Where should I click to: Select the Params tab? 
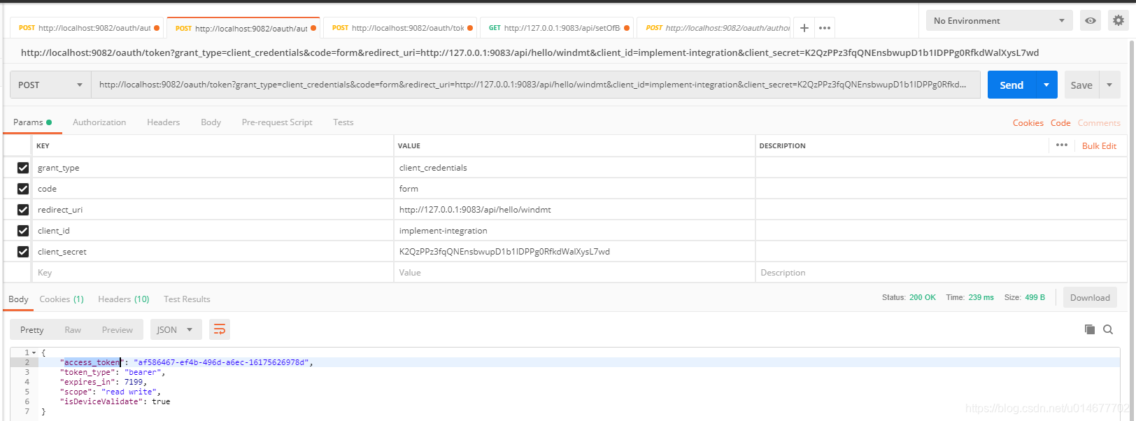click(x=32, y=122)
